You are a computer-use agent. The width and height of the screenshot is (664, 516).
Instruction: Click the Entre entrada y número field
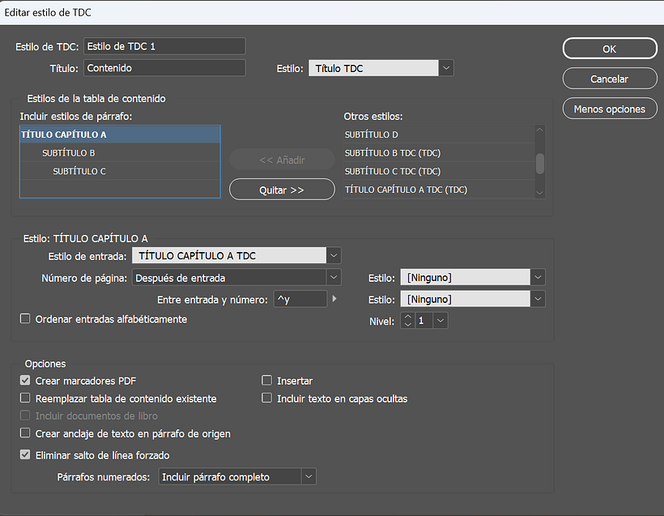click(x=300, y=299)
